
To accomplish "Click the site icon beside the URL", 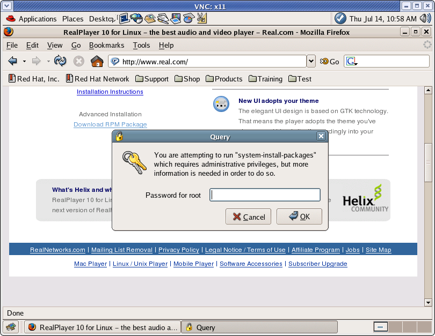I will coord(115,61).
